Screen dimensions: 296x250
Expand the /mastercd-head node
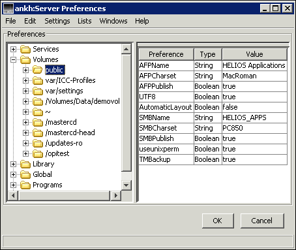(x=25, y=133)
